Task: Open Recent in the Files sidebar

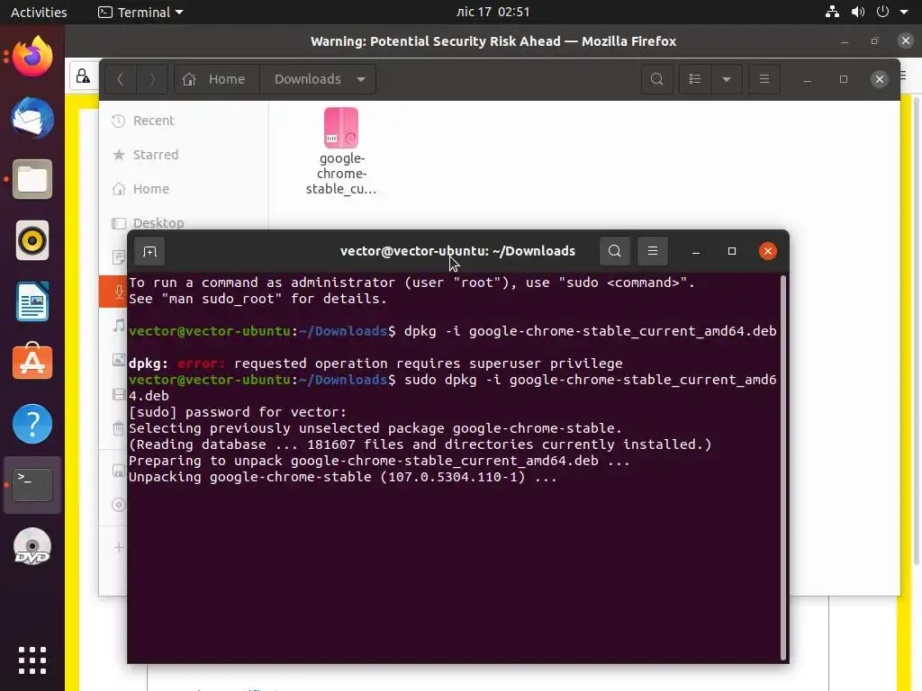Action: pyautogui.click(x=184, y=121)
